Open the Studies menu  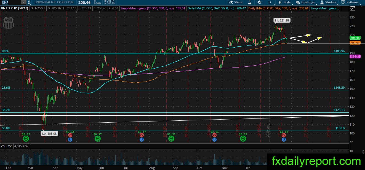click(x=328, y=2)
